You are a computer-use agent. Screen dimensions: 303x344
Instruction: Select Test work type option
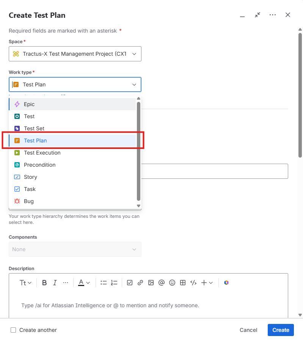click(72, 116)
